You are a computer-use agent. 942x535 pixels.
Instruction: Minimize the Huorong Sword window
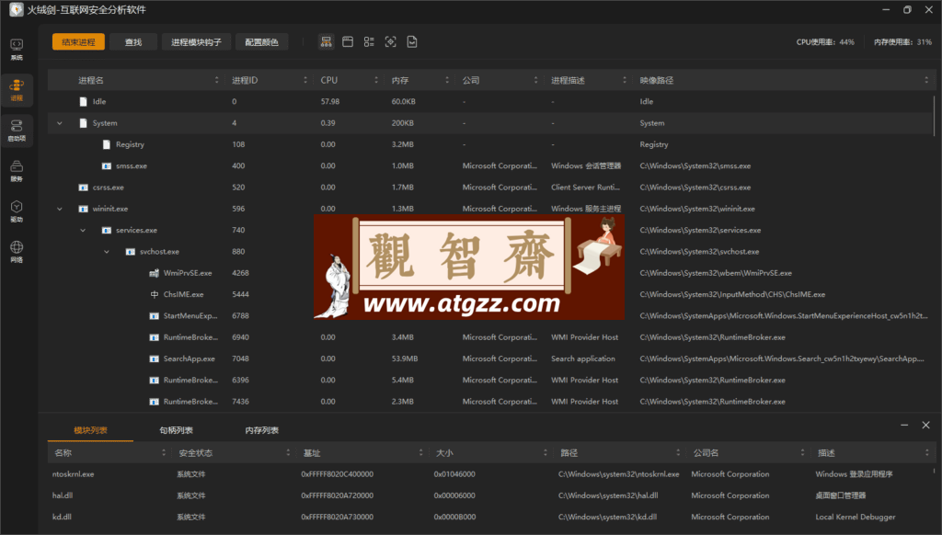886,9
